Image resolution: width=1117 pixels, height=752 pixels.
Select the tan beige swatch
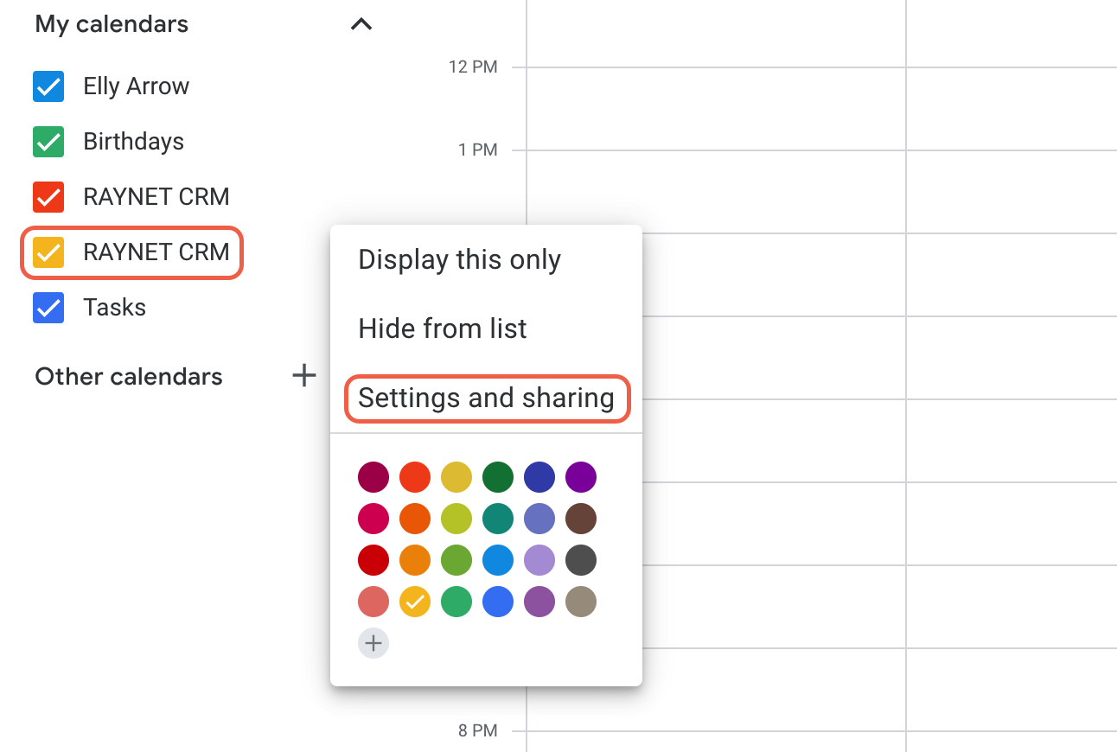581,602
